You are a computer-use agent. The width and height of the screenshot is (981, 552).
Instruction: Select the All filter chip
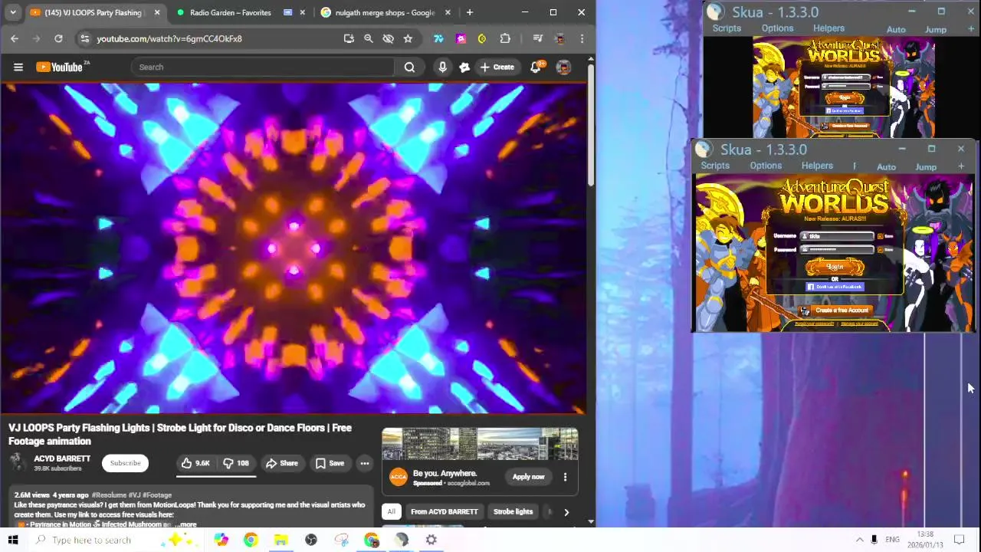point(391,511)
